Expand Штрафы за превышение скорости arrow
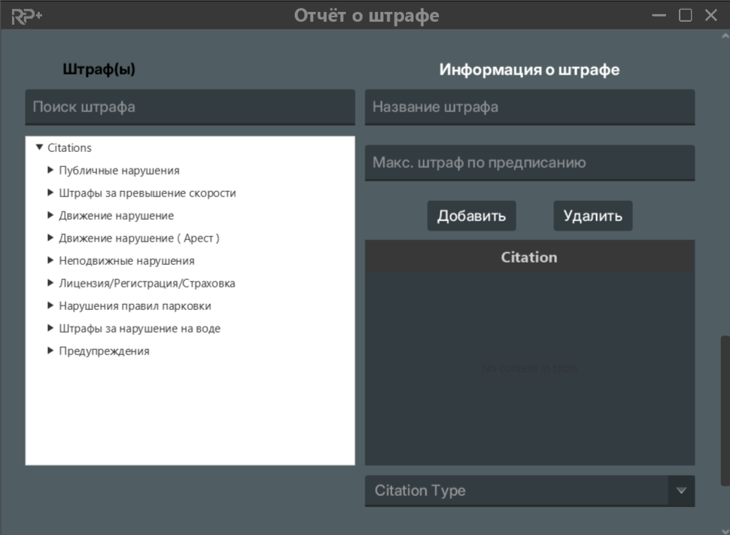Image resolution: width=730 pixels, height=535 pixels. (51, 193)
